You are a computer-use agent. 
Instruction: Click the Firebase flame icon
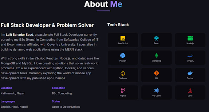123,73
